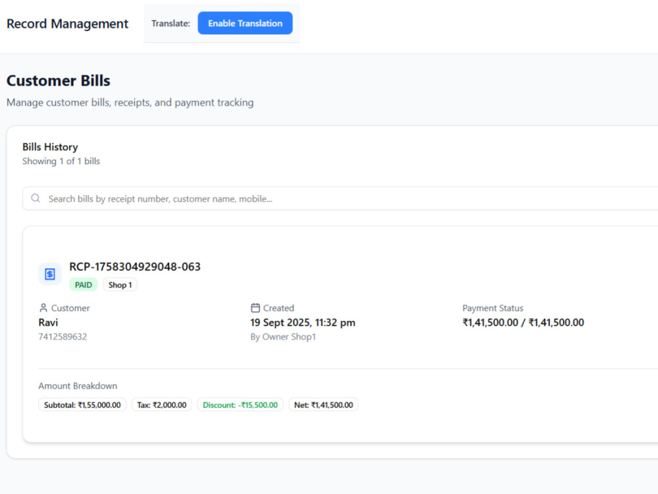This screenshot has height=494, width=658.
Task: Click the Translate: label
Action: 170,24
